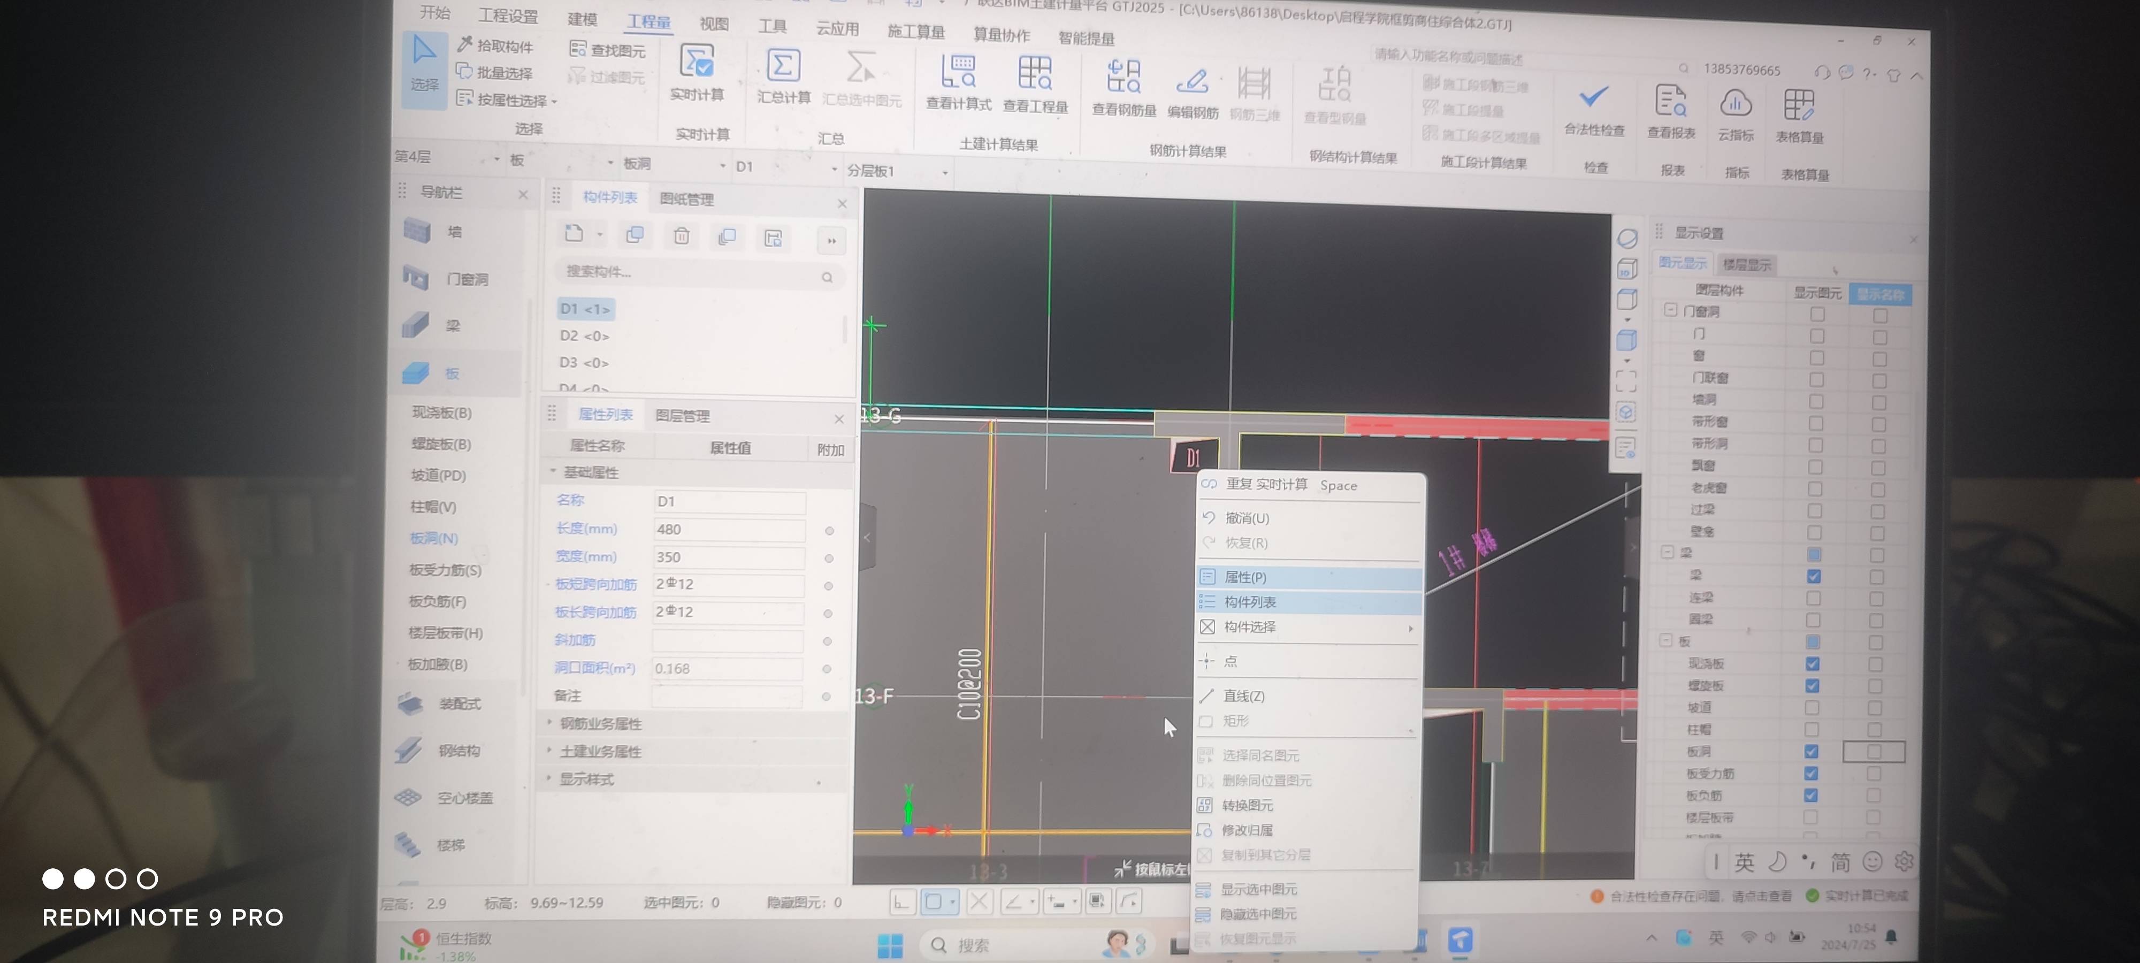This screenshot has width=2140, height=963.
Task: Toggle 显示图元 checkbox for 板洞
Action: (1812, 751)
